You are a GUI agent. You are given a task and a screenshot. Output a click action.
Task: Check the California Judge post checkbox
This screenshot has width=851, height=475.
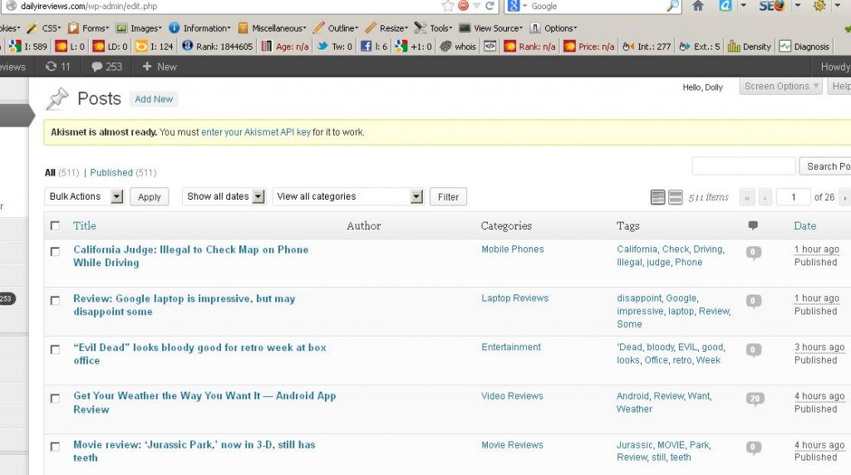[x=55, y=251]
